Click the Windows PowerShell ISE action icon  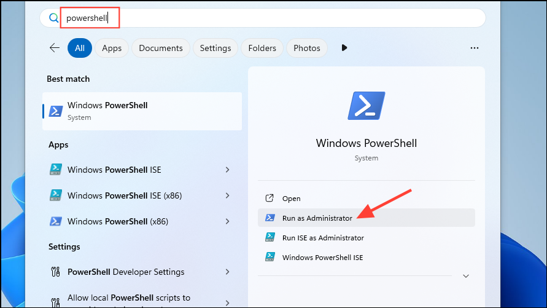click(x=270, y=257)
